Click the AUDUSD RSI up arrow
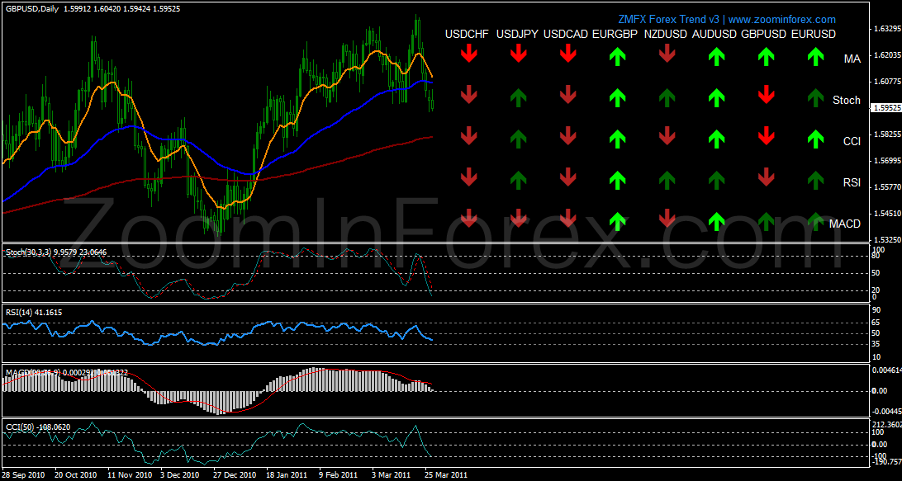 coord(716,180)
